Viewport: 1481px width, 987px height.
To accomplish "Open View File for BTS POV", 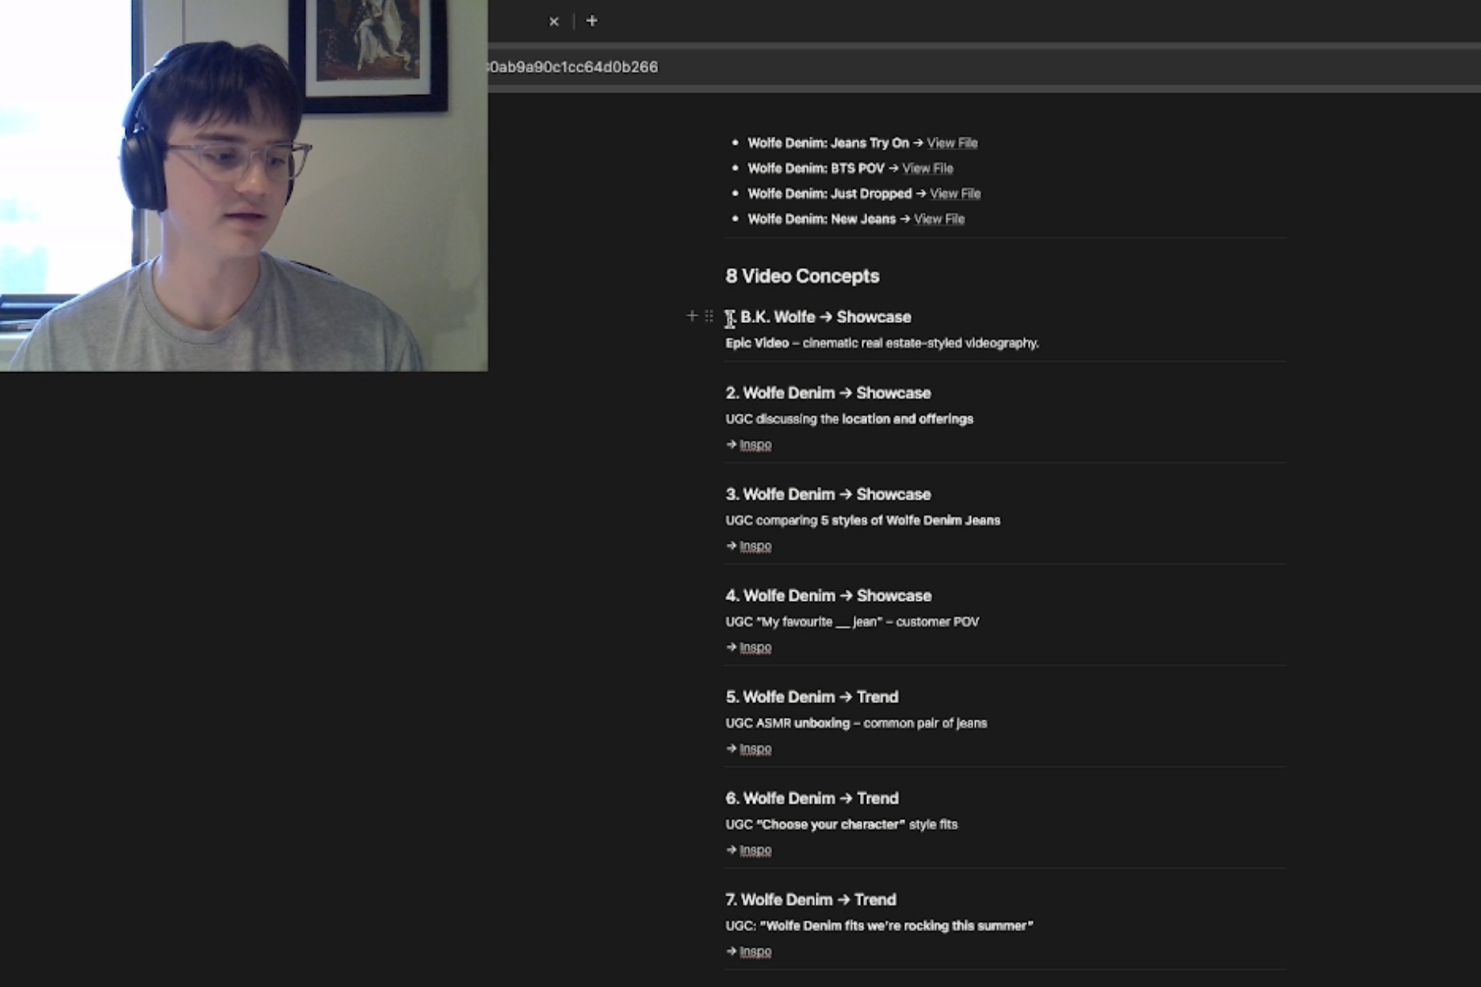I will [927, 169].
